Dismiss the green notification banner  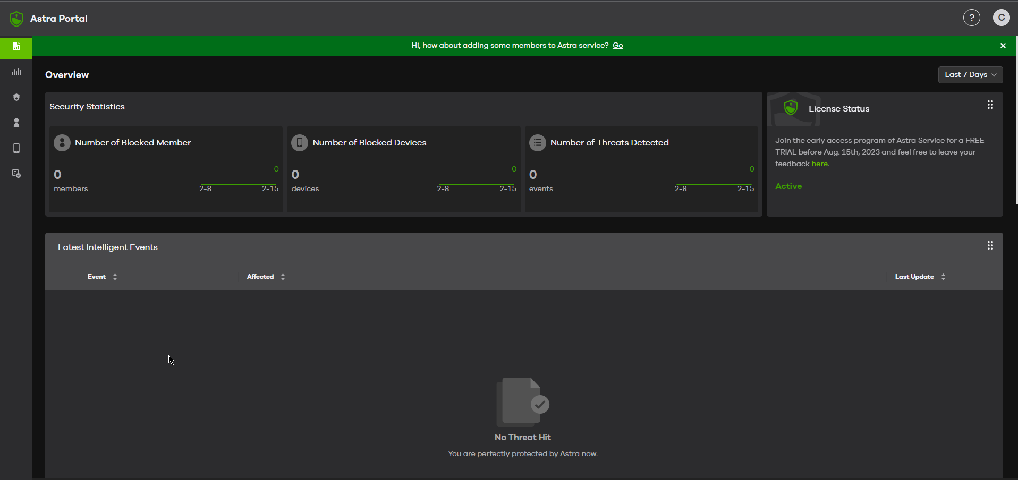pos(1003,46)
